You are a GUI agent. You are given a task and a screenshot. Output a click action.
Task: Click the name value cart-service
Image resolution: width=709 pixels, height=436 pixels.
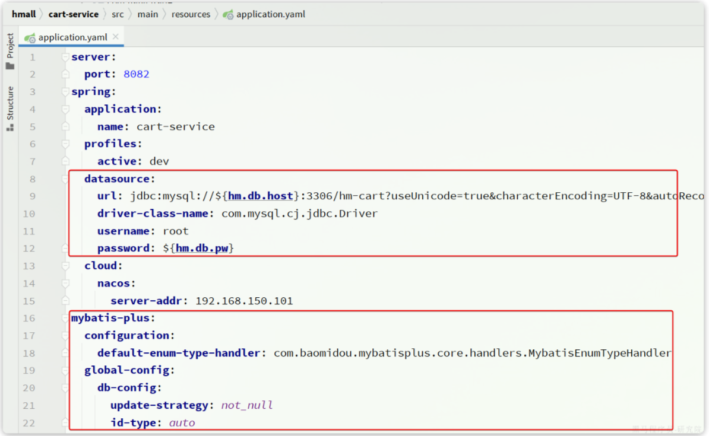(x=175, y=126)
